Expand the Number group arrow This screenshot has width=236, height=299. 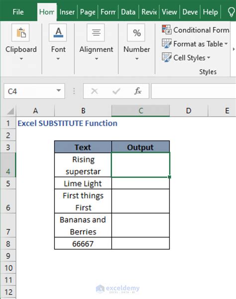137,59
